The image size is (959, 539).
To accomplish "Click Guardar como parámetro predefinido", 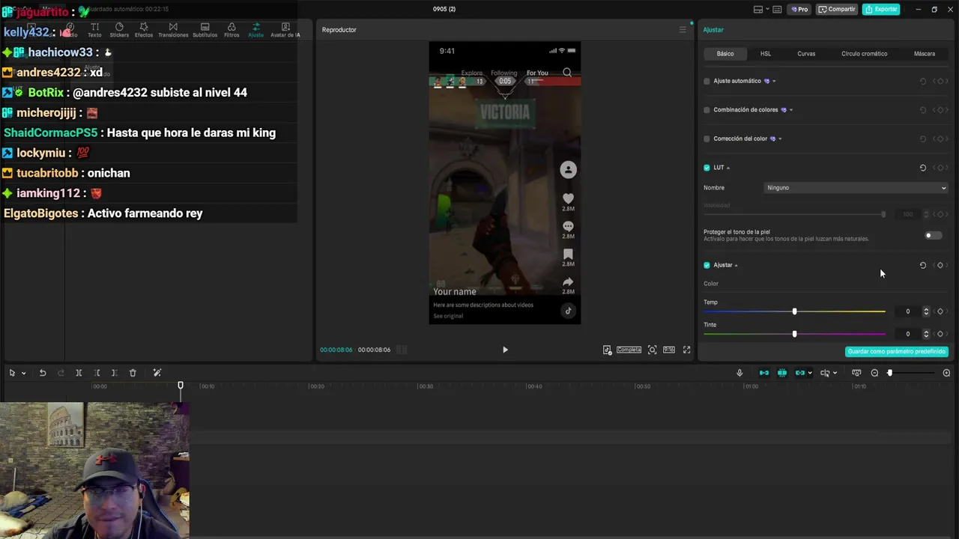I will tap(897, 351).
